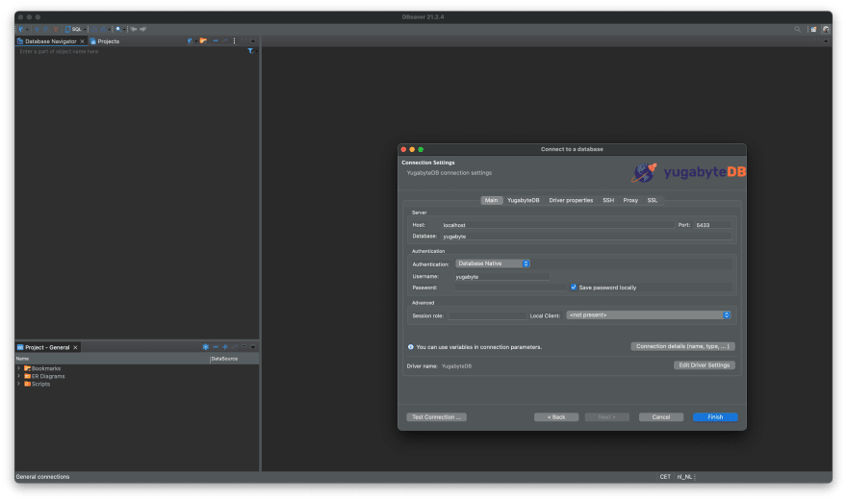This screenshot has height=501, width=847.
Task: Switch to the SSL tab
Action: point(653,200)
